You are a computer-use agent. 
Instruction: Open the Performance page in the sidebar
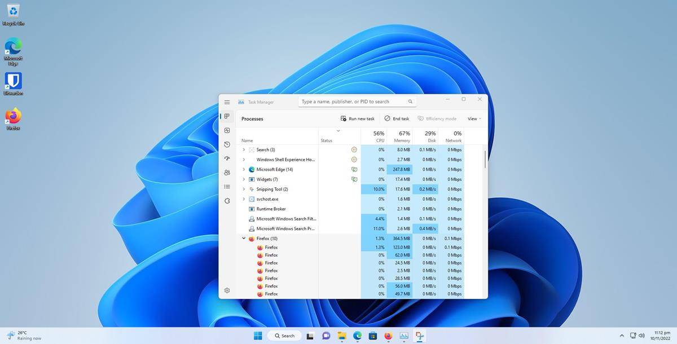point(227,130)
